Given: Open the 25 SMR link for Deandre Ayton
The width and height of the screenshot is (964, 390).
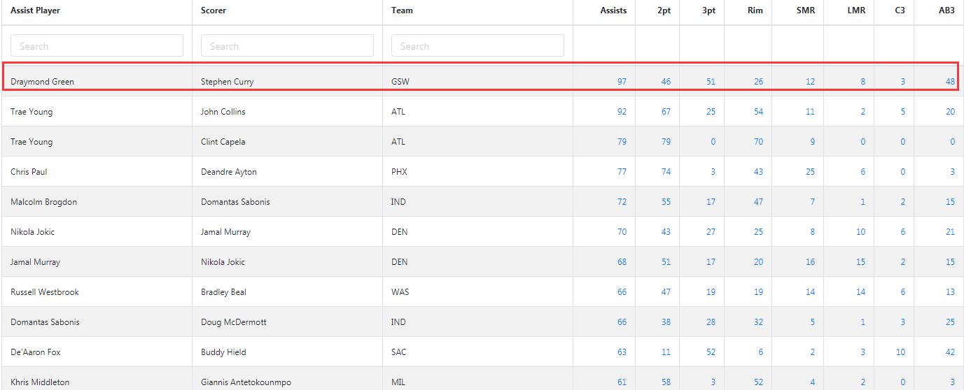Looking at the screenshot, I should tap(810, 172).
